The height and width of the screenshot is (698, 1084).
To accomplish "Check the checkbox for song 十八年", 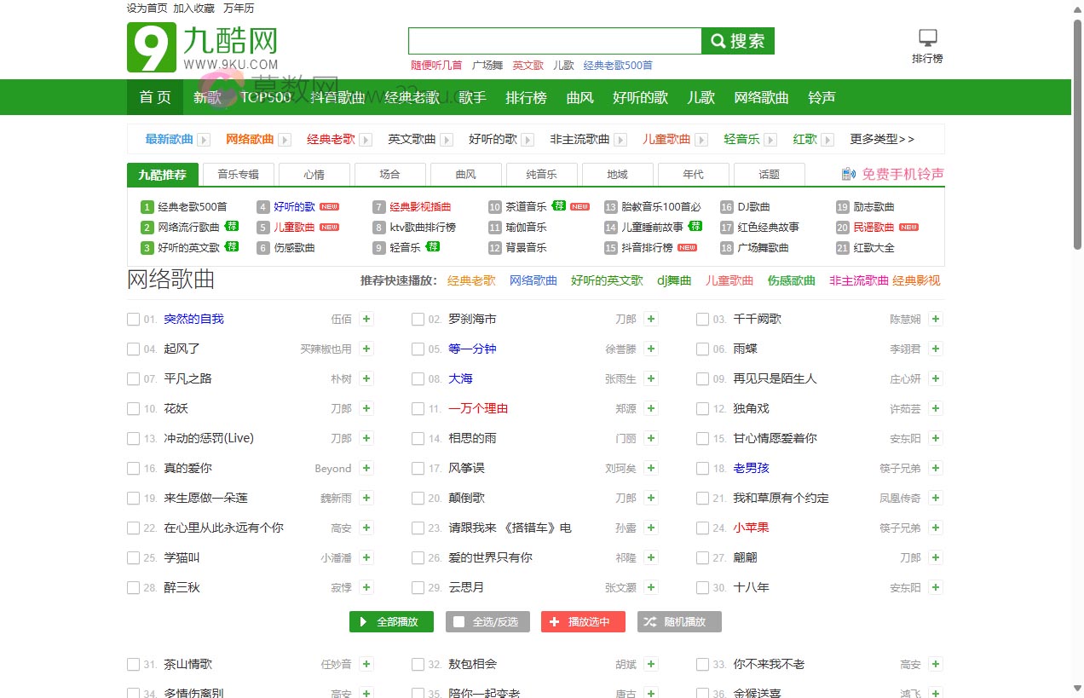I will point(701,587).
